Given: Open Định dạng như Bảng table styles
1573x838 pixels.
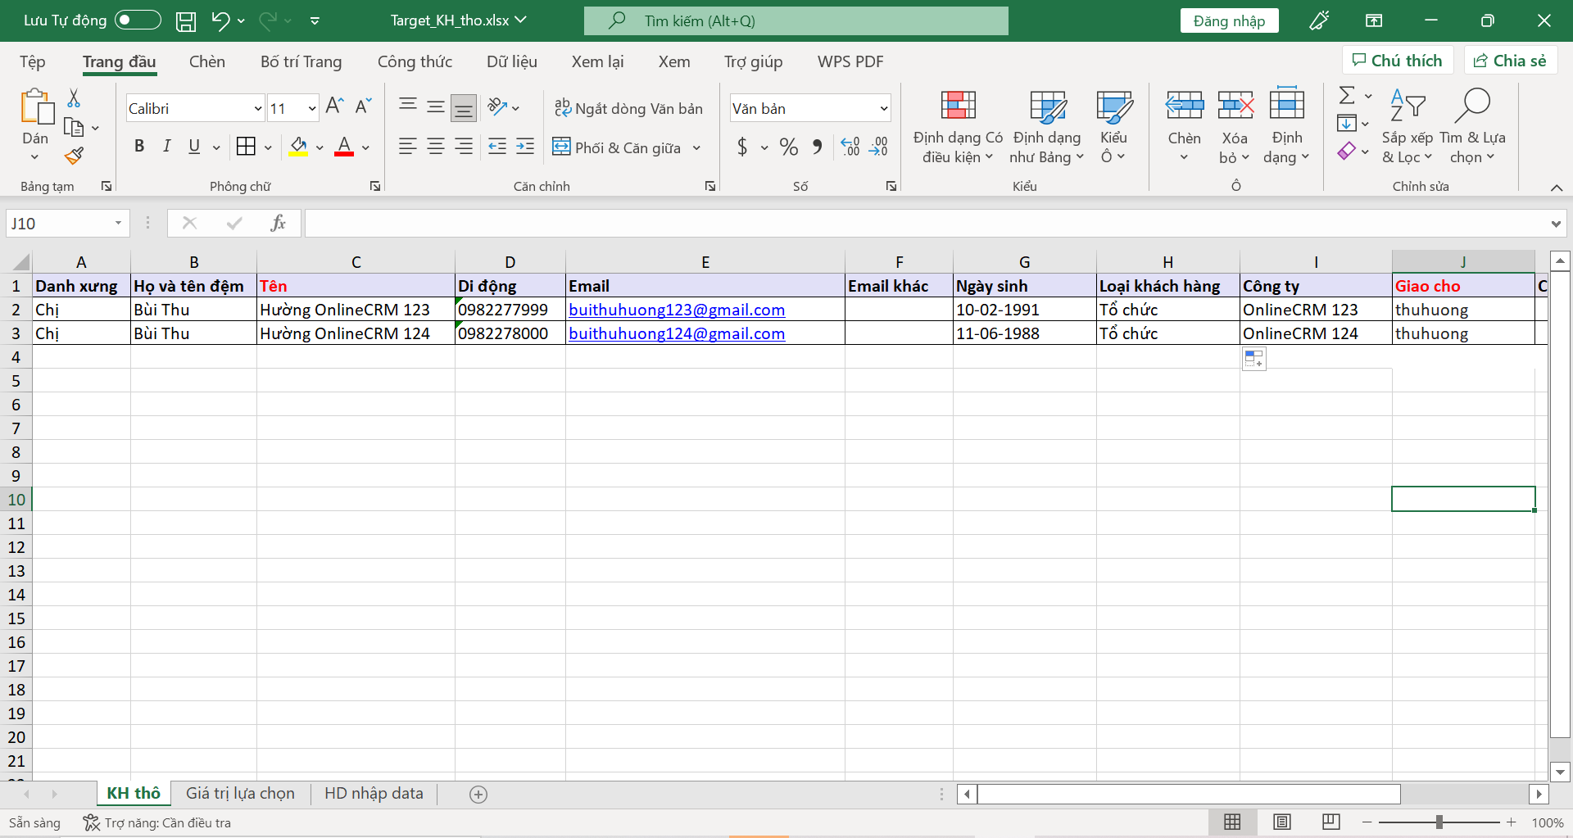Looking at the screenshot, I should (1047, 127).
